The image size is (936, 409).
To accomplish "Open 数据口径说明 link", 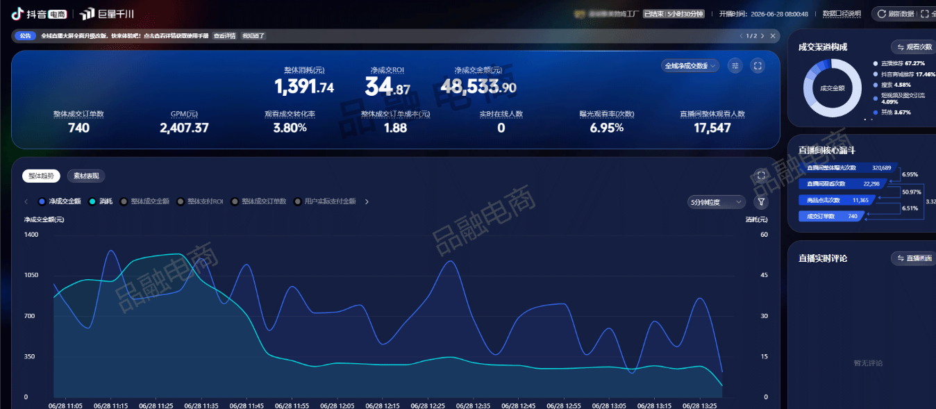I will coord(842,14).
